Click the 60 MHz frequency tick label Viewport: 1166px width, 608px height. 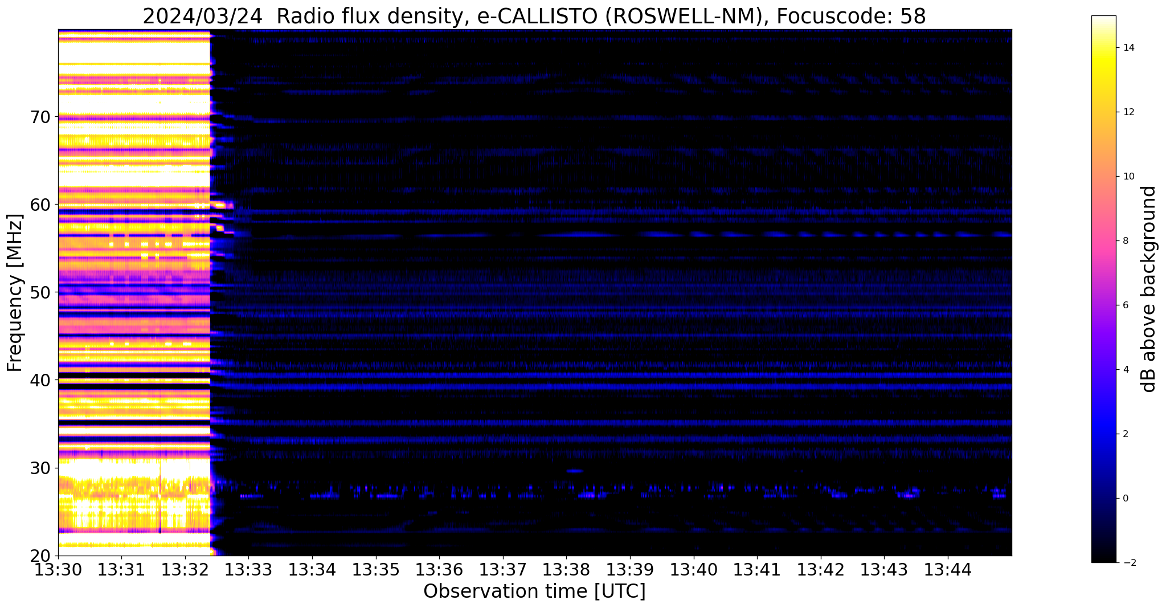click(x=40, y=205)
